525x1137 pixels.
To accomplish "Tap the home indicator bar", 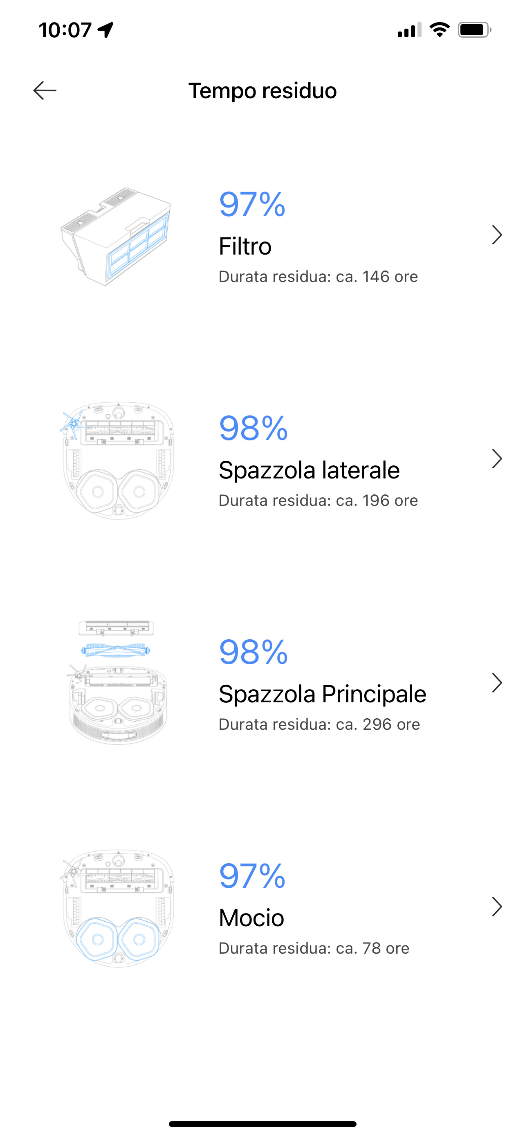I will pos(262,1124).
